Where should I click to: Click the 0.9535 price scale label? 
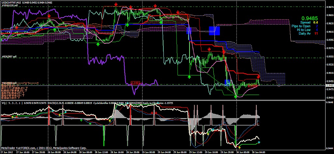pyautogui.click(x=330, y=65)
